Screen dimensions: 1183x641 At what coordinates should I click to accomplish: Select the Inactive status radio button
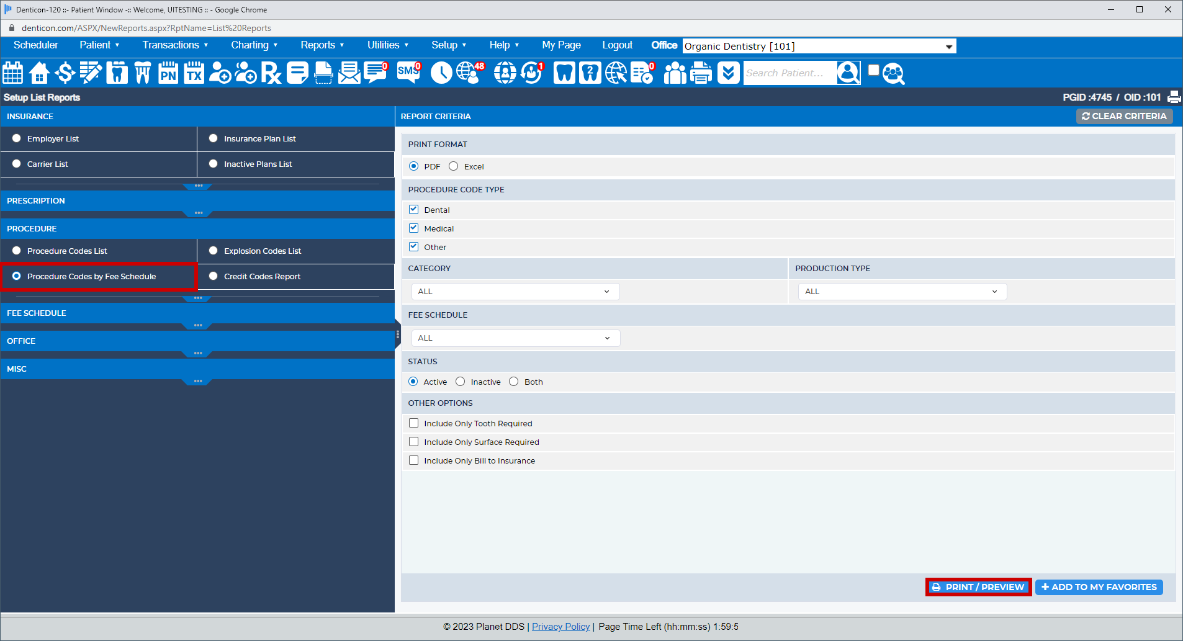point(460,381)
